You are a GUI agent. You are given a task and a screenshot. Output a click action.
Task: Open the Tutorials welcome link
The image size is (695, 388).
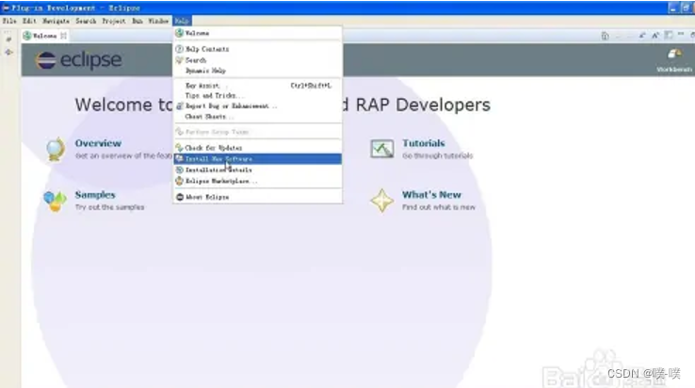pos(423,143)
